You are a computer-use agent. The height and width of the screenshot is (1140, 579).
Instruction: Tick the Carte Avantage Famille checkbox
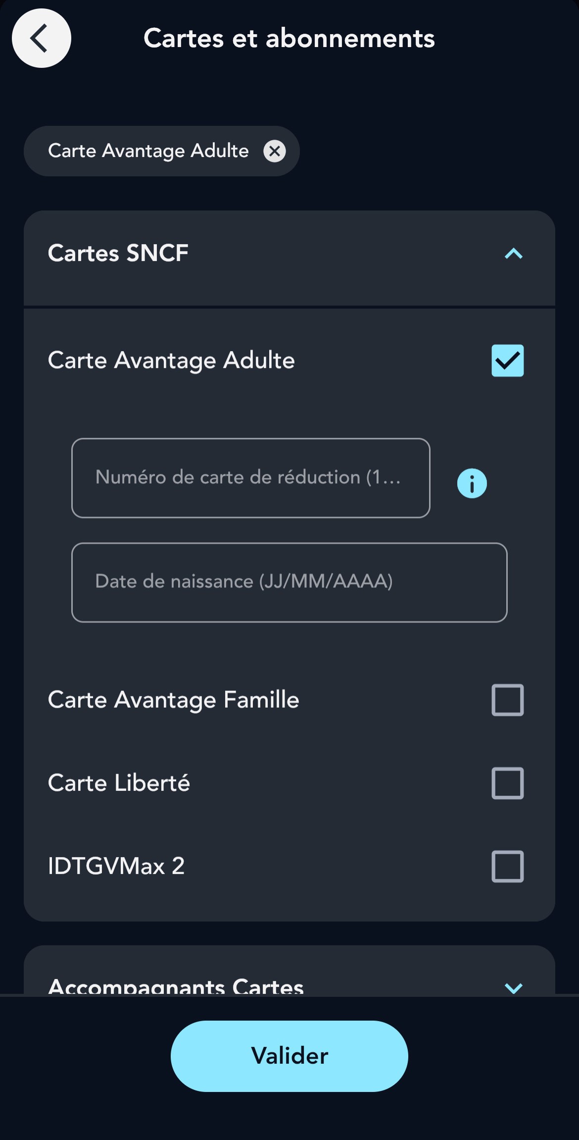[507, 700]
